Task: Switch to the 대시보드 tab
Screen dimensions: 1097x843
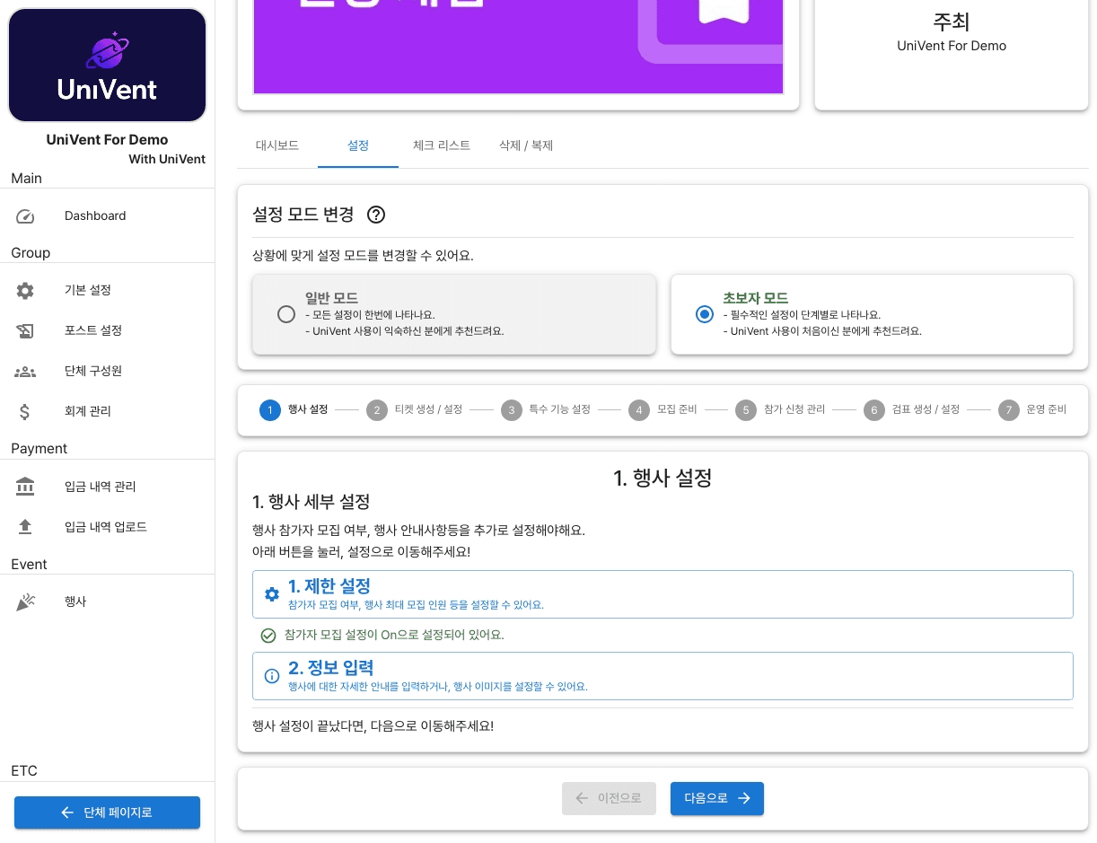Action: [277, 145]
